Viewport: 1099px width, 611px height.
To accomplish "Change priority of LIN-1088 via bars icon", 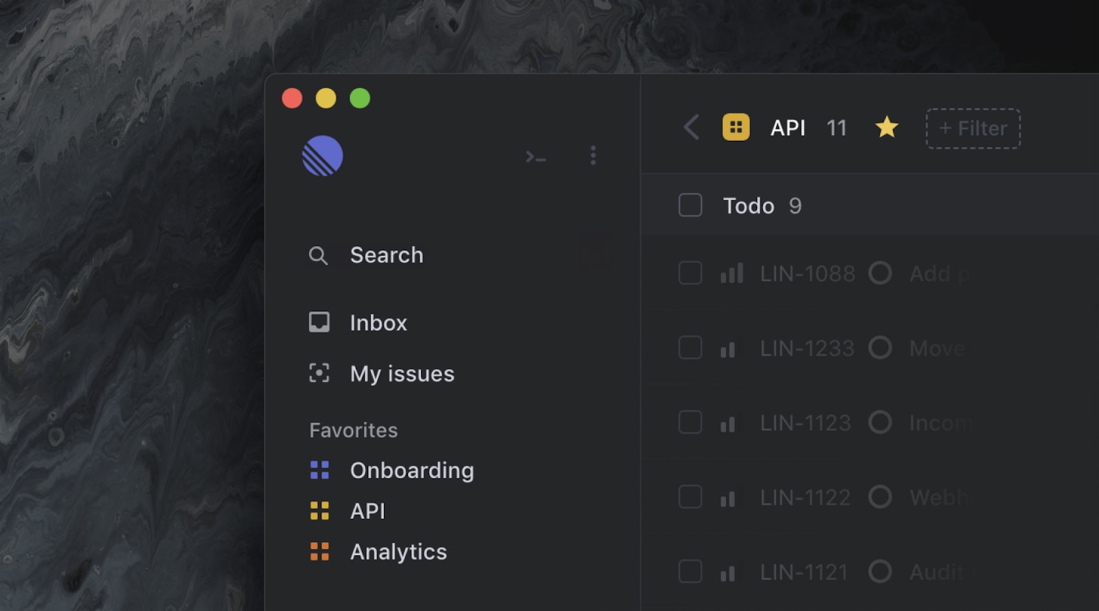I will [732, 274].
